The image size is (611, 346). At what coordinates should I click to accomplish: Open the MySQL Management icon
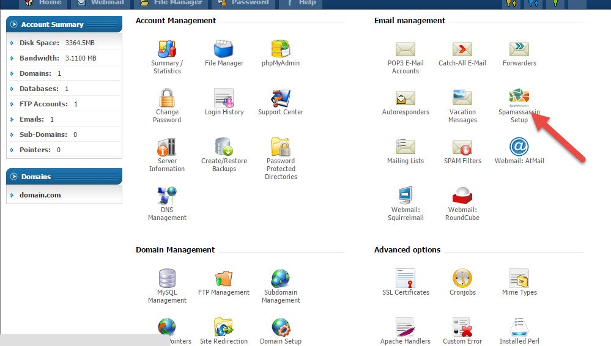(x=167, y=278)
